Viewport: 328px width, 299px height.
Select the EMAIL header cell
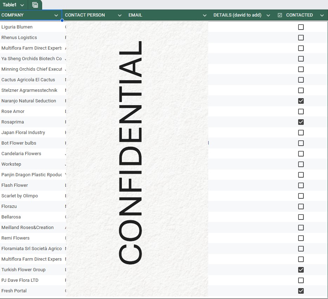[x=169, y=15]
